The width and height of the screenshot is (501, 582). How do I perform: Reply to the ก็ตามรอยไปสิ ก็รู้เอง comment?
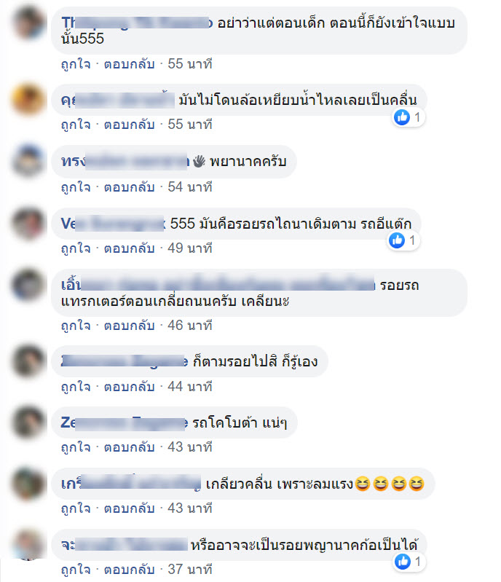[129, 387]
